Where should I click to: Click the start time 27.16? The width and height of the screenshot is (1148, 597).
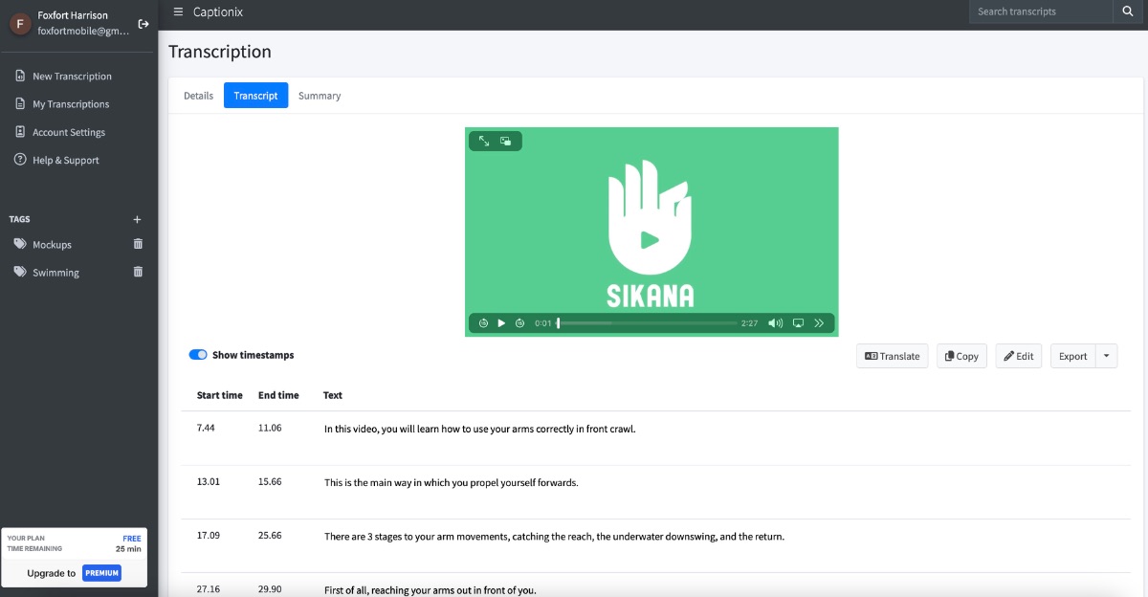tap(209, 588)
